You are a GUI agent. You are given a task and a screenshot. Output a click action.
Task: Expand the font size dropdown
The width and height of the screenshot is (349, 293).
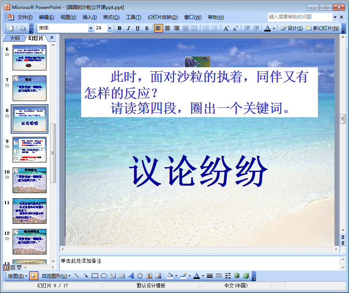(x=110, y=28)
